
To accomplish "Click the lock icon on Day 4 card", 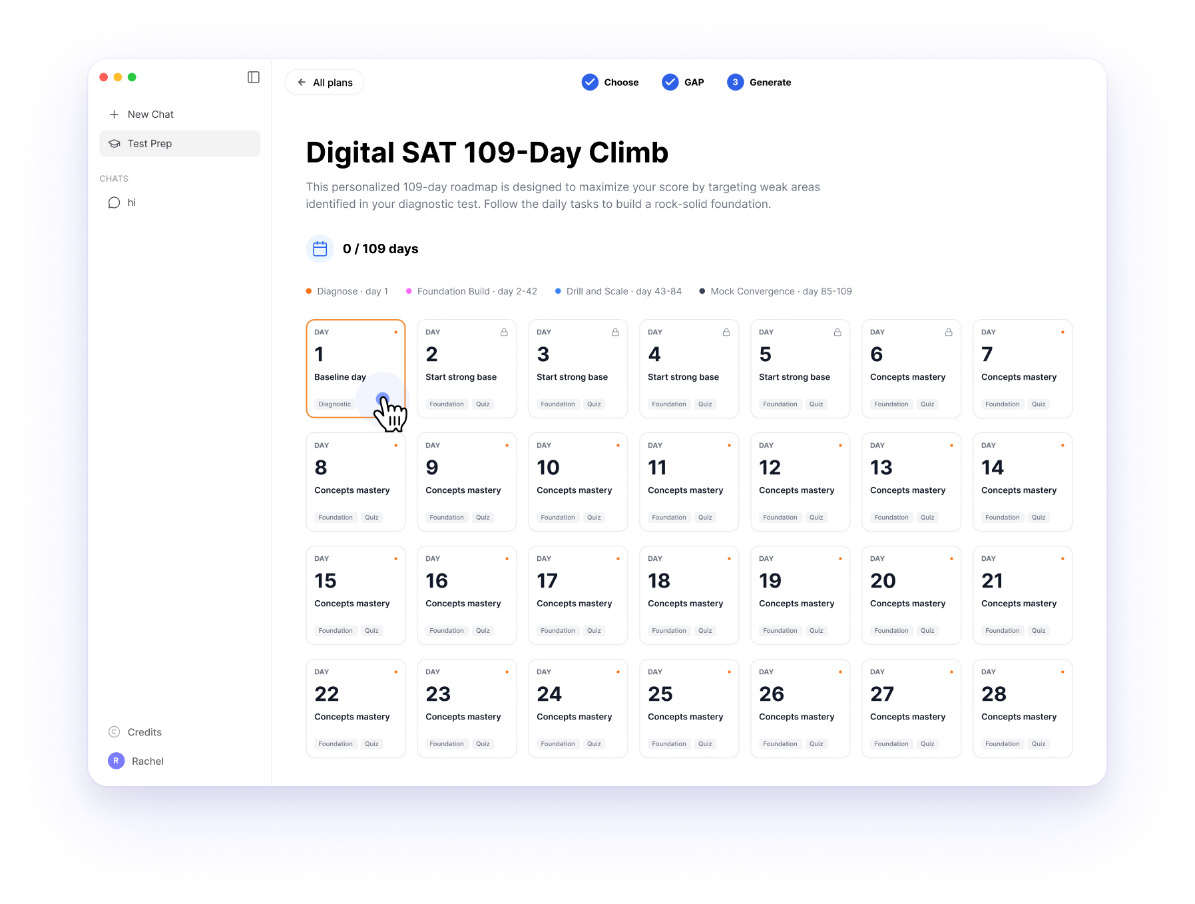I will 726,332.
